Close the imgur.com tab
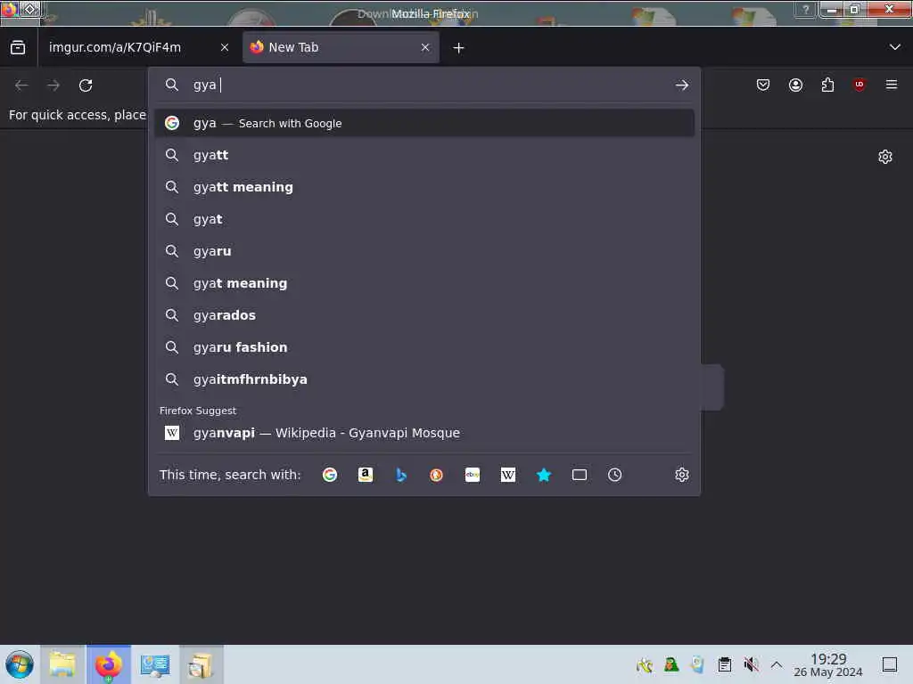This screenshot has width=913, height=684. click(x=225, y=48)
